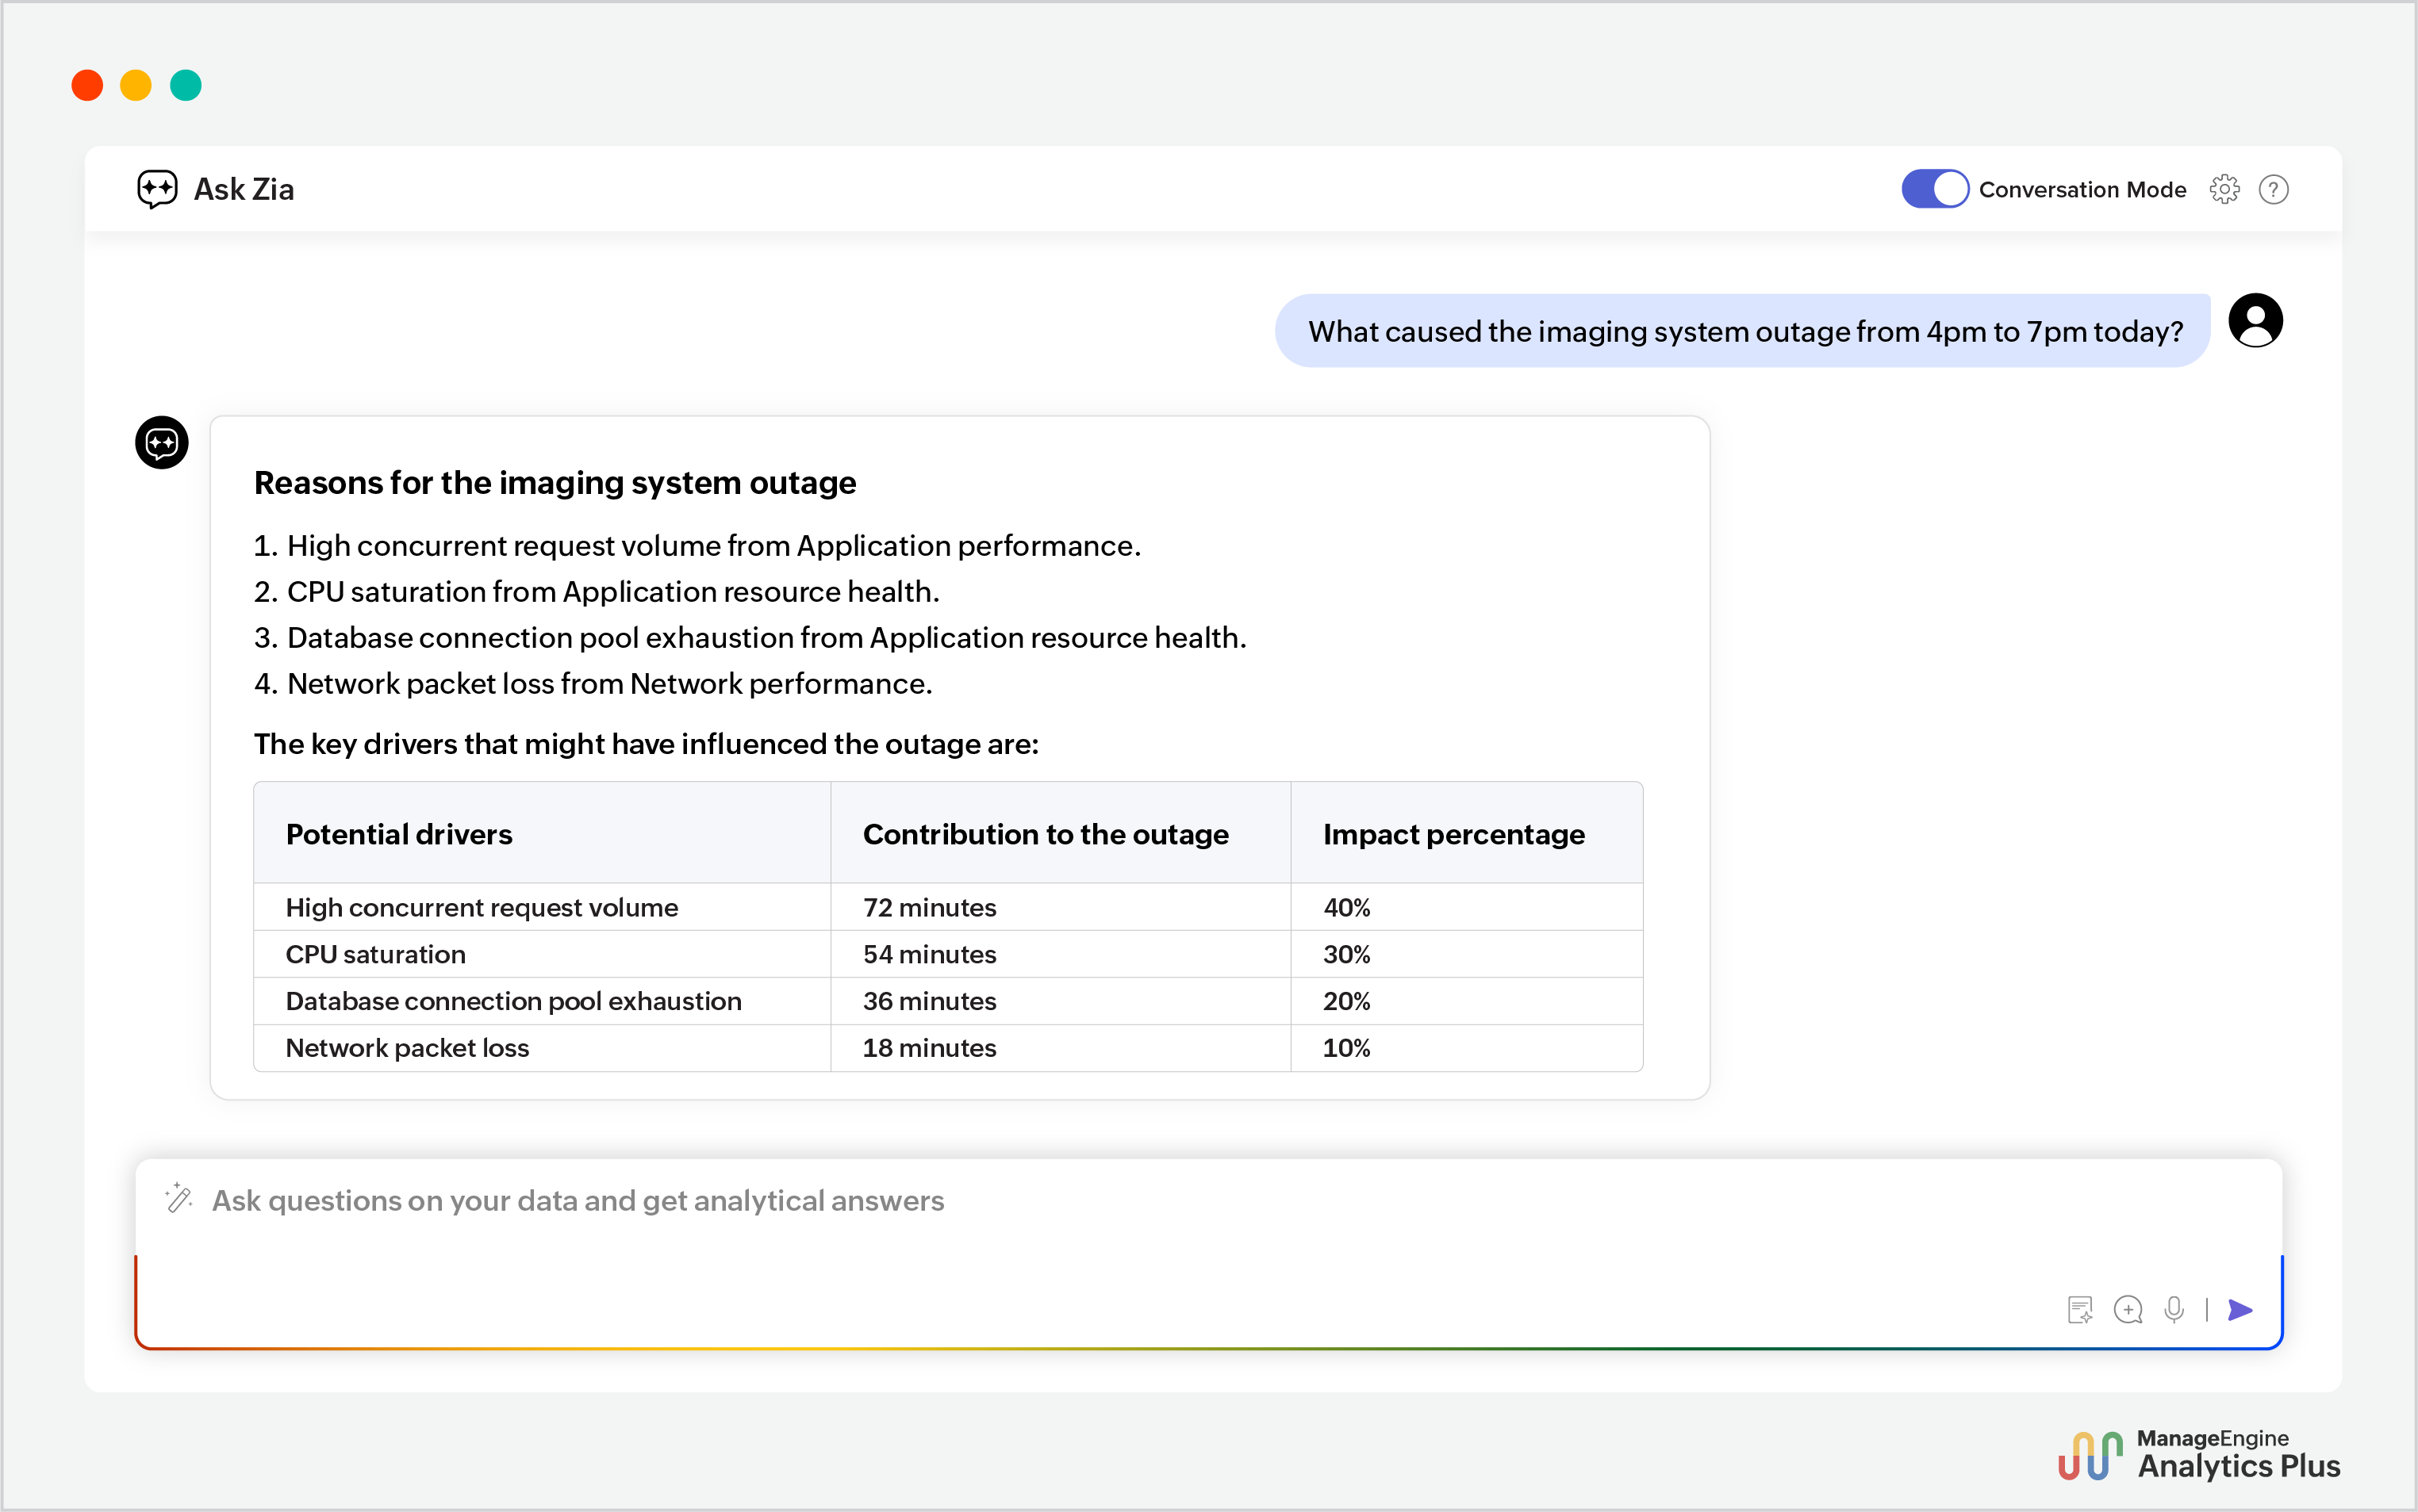Click the 'Ask Zia' title text
Image resolution: width=2418 pixels, height=1512 pixels.
[244, 189]
